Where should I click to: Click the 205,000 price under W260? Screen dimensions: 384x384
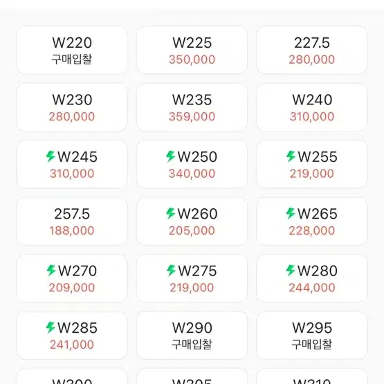(x=192, y=230)
